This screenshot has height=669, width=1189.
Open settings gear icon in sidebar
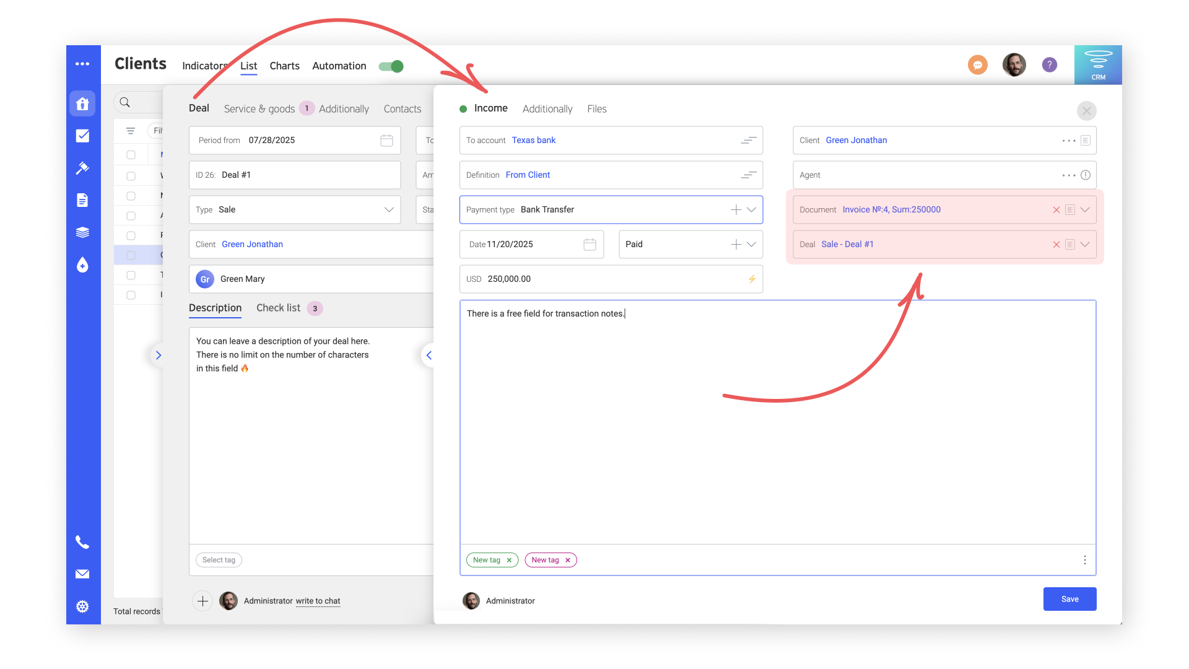(x=82, y=606)
